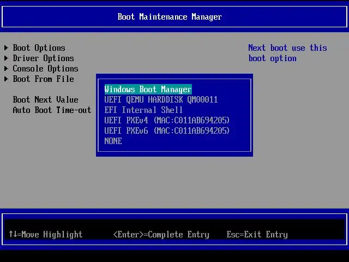349x262 pixels.
Task: Open the Driver Options submenu
Action: click(43, 58)
